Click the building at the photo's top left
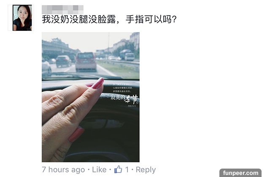270x177 pixels. (x=56, y=46)
